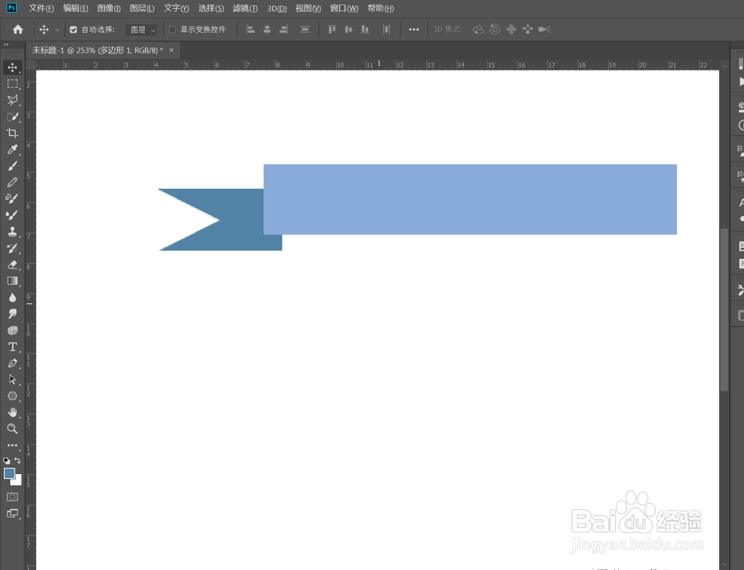
Task: Uncheck the 自动选择 checkbox
Action: (x=73, y=29)
